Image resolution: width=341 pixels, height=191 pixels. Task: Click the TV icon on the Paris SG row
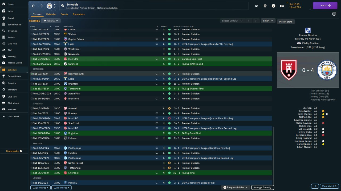(157, 183)
